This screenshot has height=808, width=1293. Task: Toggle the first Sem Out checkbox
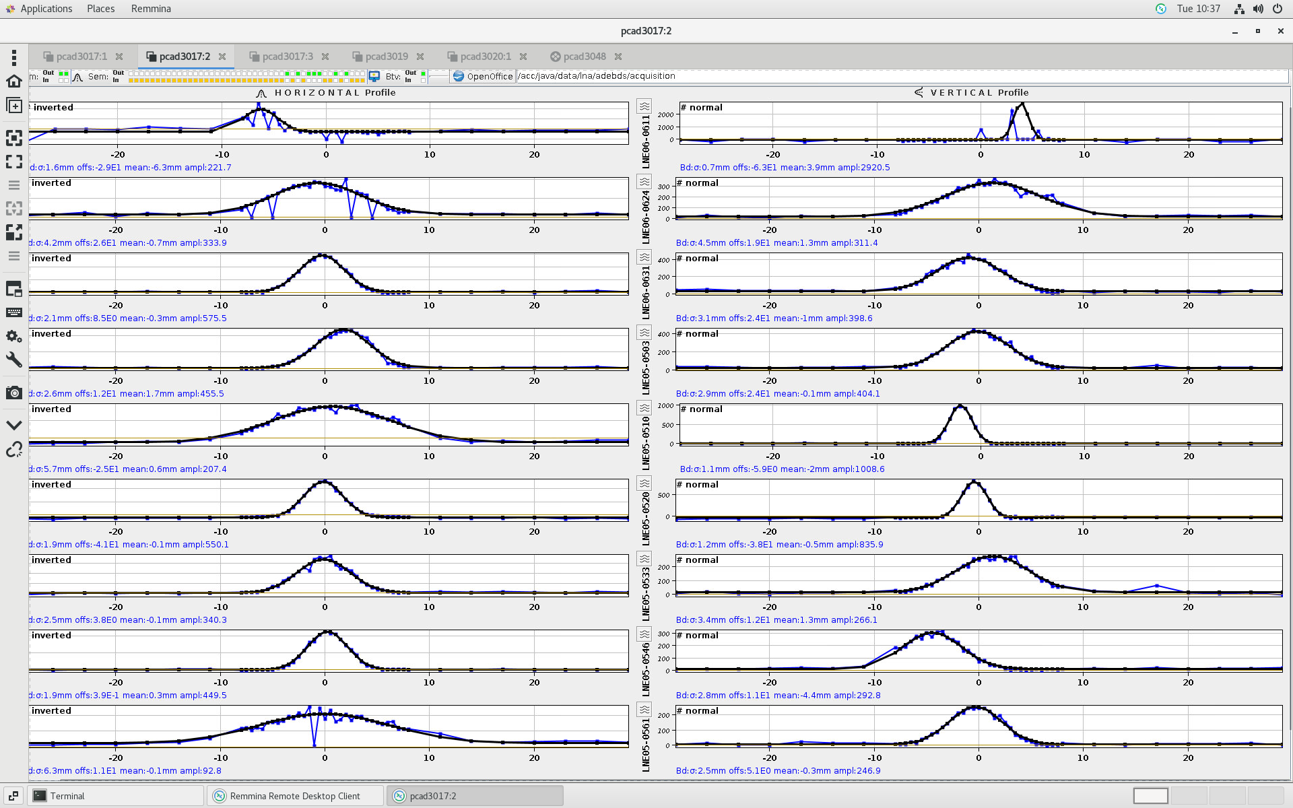[x=131, y=73]
